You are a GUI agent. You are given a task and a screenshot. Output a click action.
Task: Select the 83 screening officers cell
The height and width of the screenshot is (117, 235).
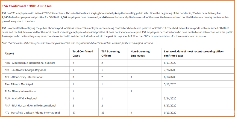point(113,113)
